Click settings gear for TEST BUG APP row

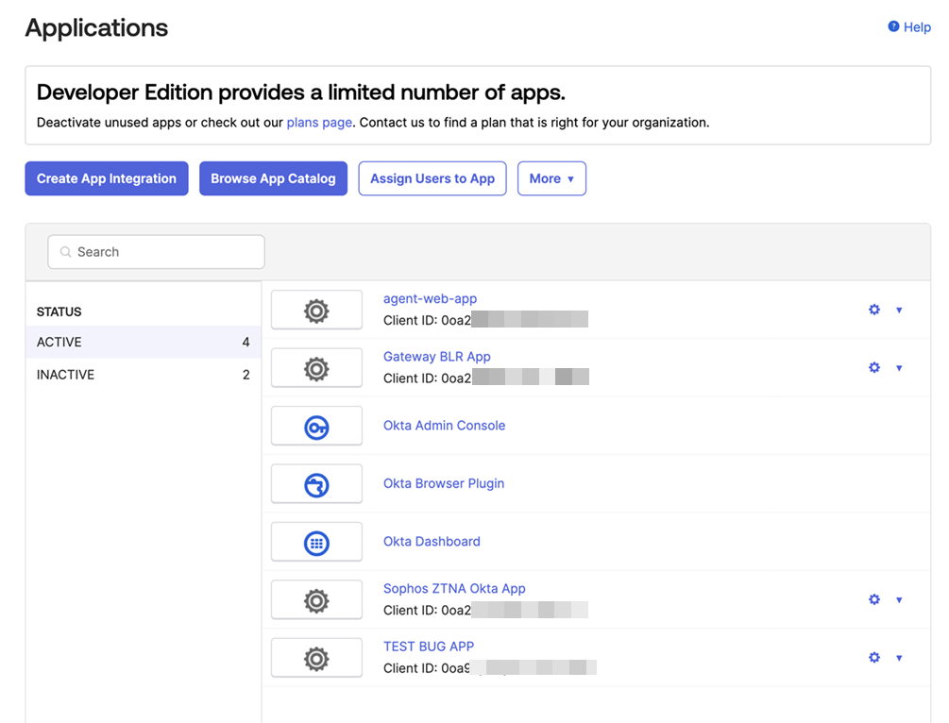pos(874,657)
